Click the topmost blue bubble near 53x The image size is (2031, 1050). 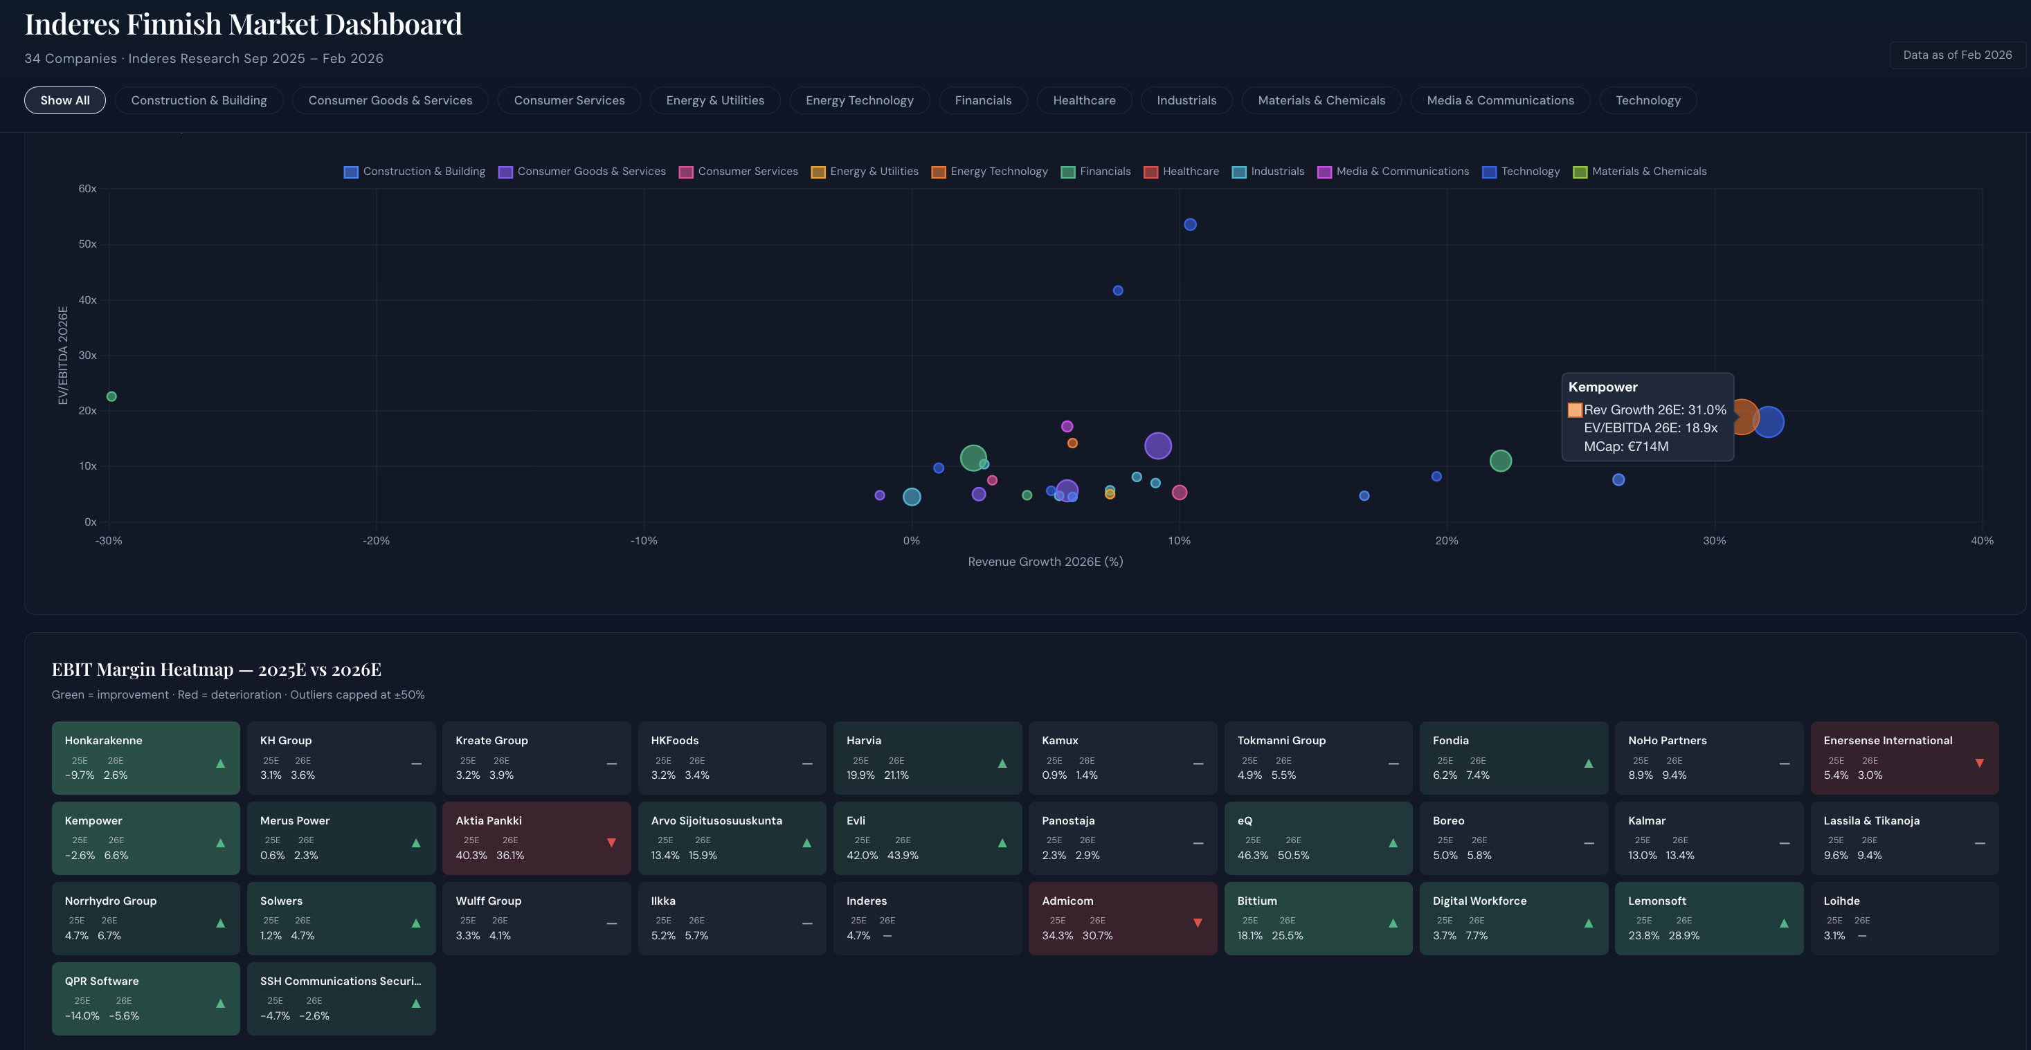pos(1190,225)
